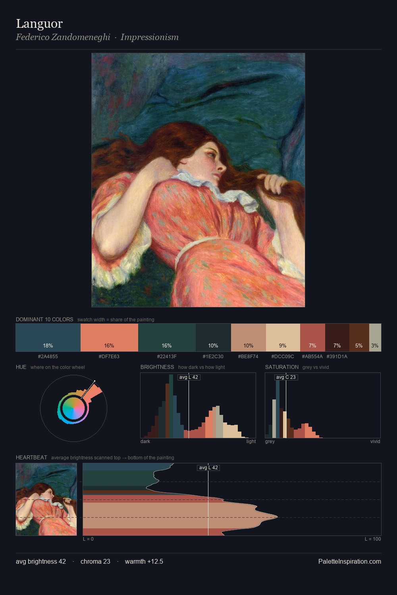Click the L = 100 heartbeat axis label
The height and width of the screenshot is (595, 397).
tap(373, 539)
